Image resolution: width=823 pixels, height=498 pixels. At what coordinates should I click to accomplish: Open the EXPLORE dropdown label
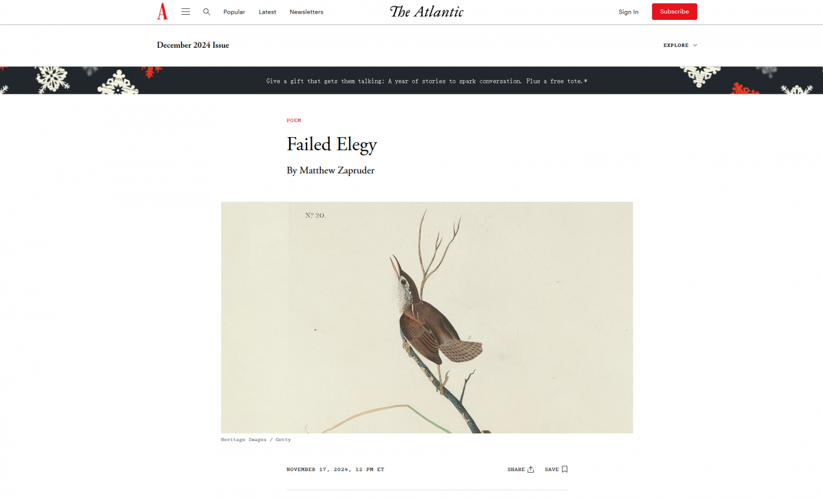tap(676, 46)
